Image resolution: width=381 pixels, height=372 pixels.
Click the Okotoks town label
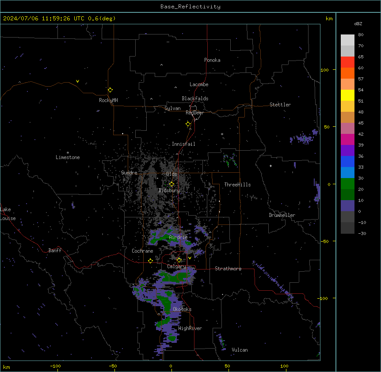click(x=182, y=309)
